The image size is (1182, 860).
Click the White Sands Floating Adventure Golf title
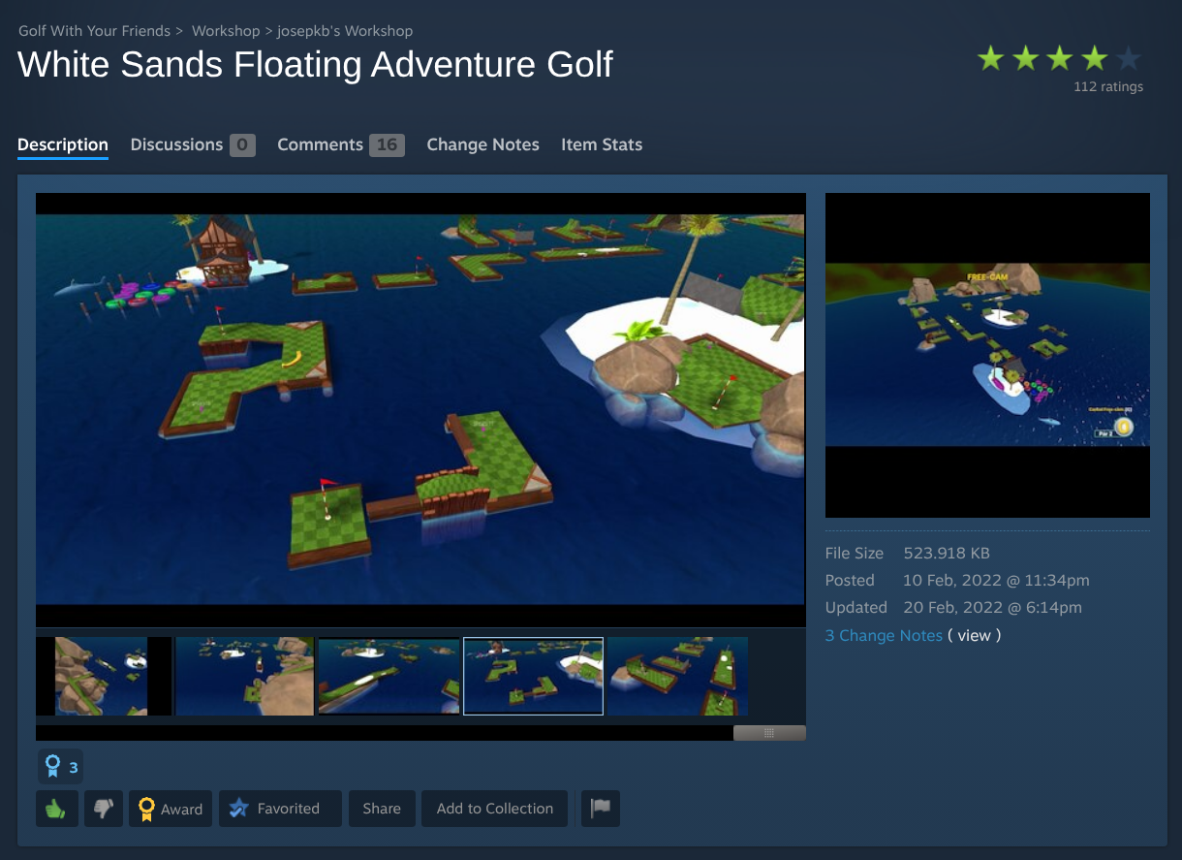[315, 65]
